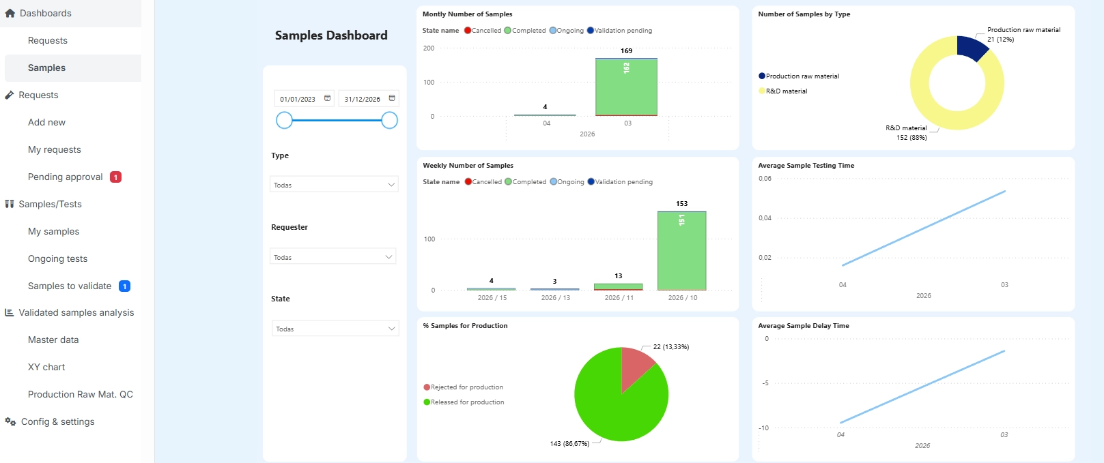This screenshot has width=1104, height=463.
Task: Click the end date field 31/12/2026
Action: [369, 99]
